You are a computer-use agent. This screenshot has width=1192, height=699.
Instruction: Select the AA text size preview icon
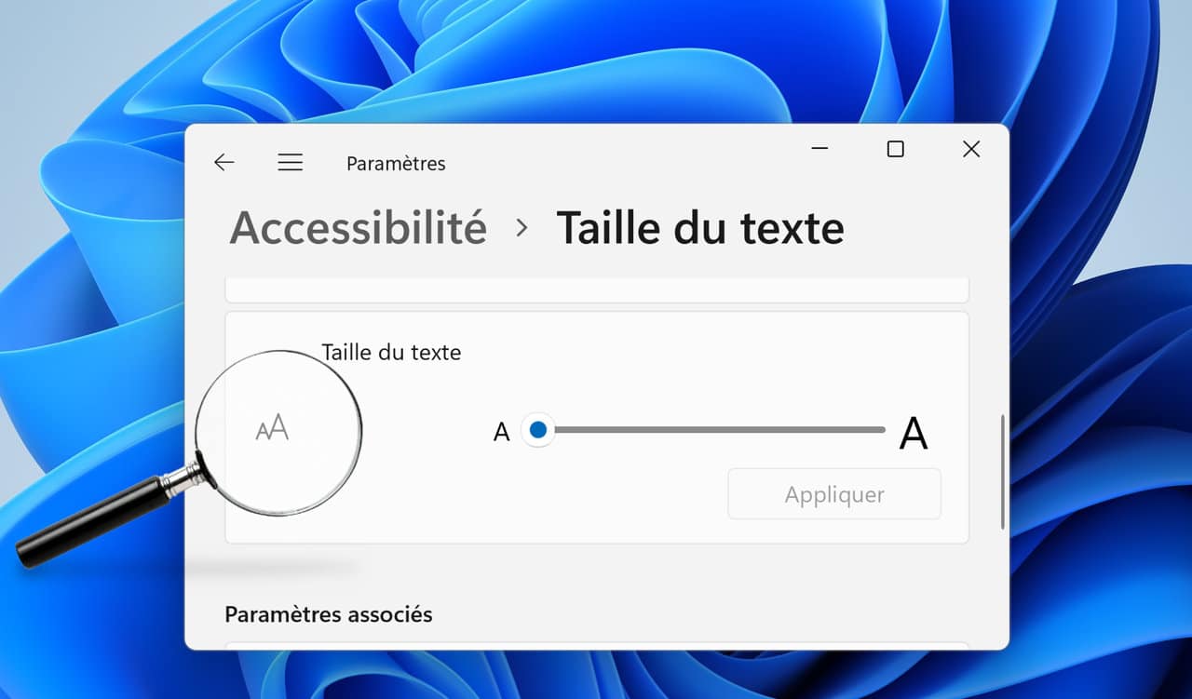point(271,427)
